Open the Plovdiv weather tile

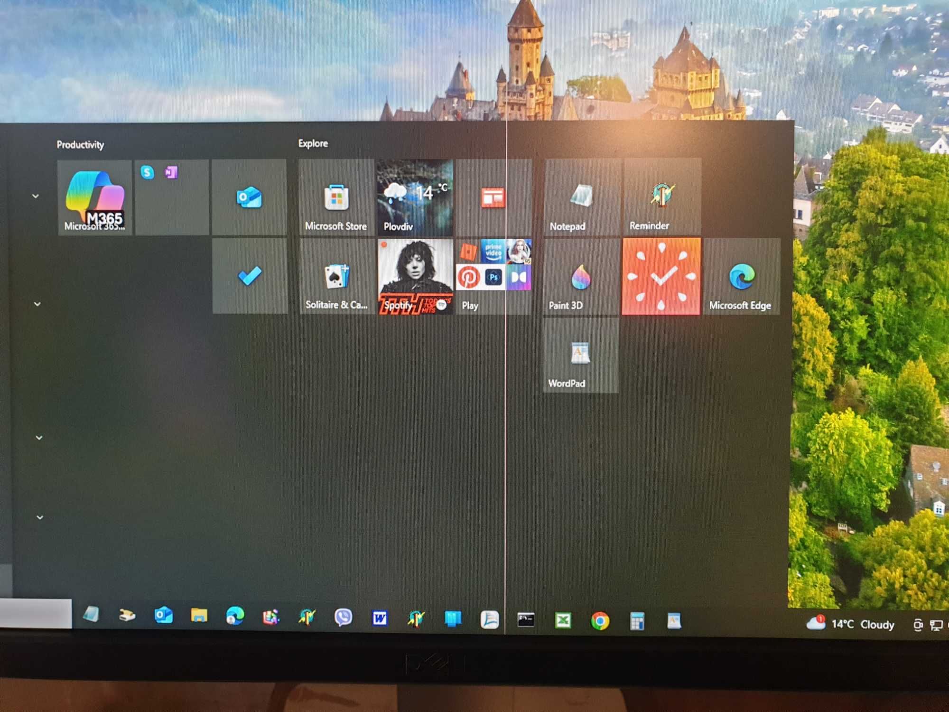[415, 197]
